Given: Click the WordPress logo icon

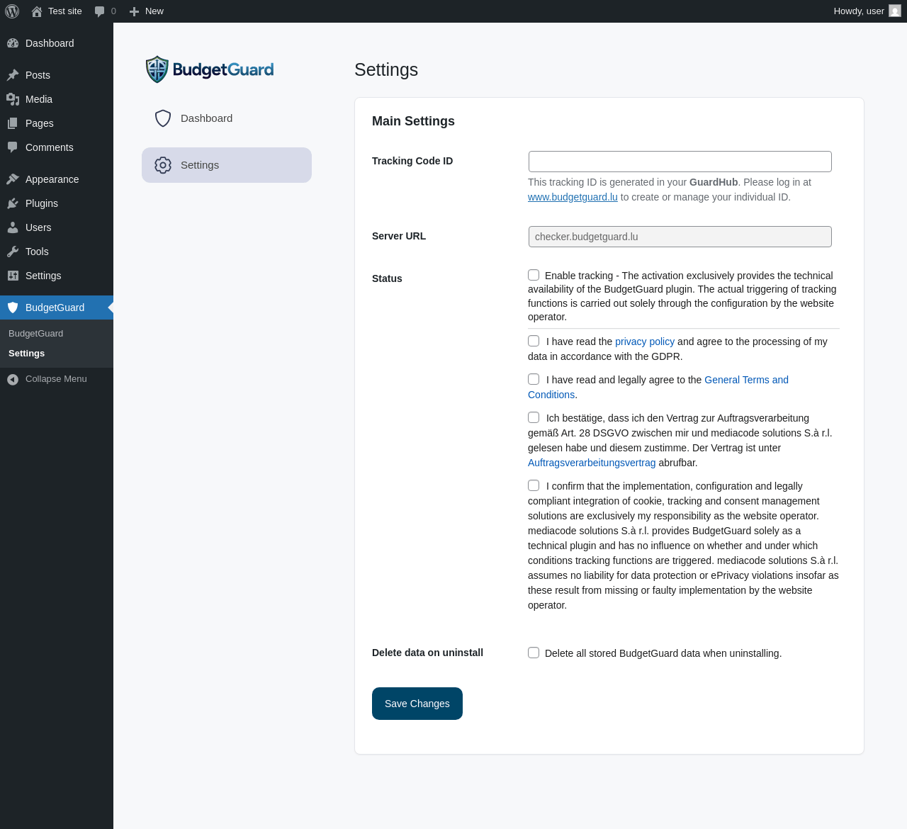Looking at the screenshot, I should tap(12, 11).
